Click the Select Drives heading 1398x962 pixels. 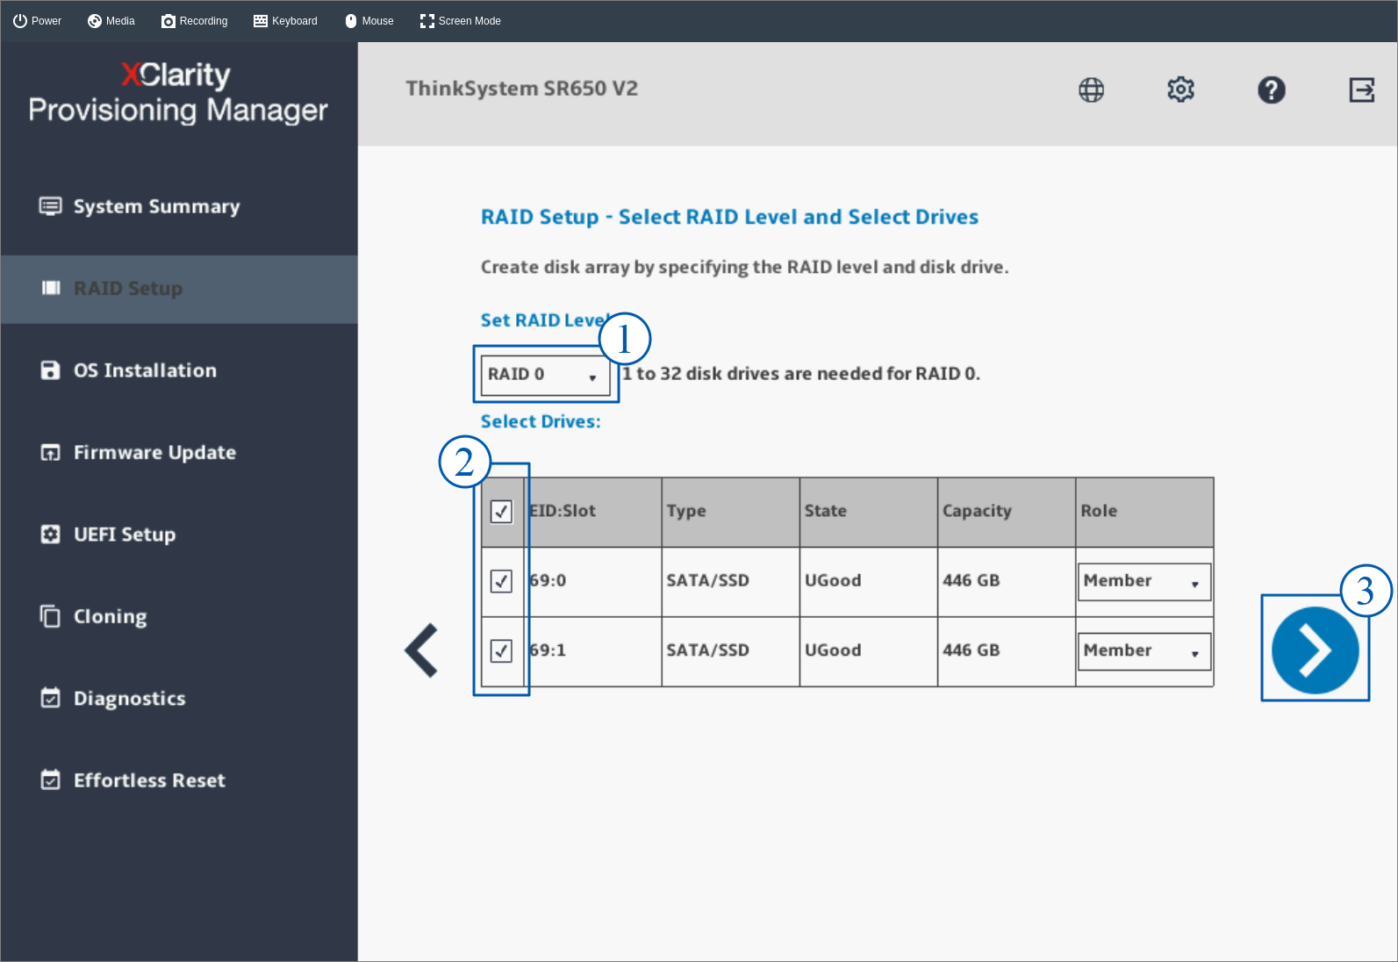(x=541, y=421)
